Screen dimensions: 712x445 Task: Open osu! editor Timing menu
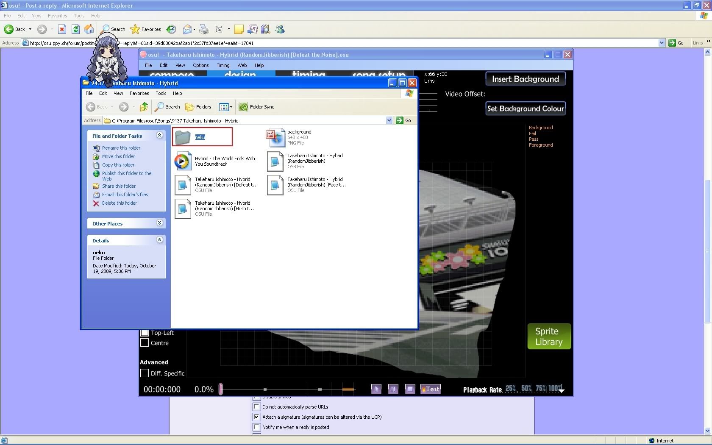tap(223, 65)
